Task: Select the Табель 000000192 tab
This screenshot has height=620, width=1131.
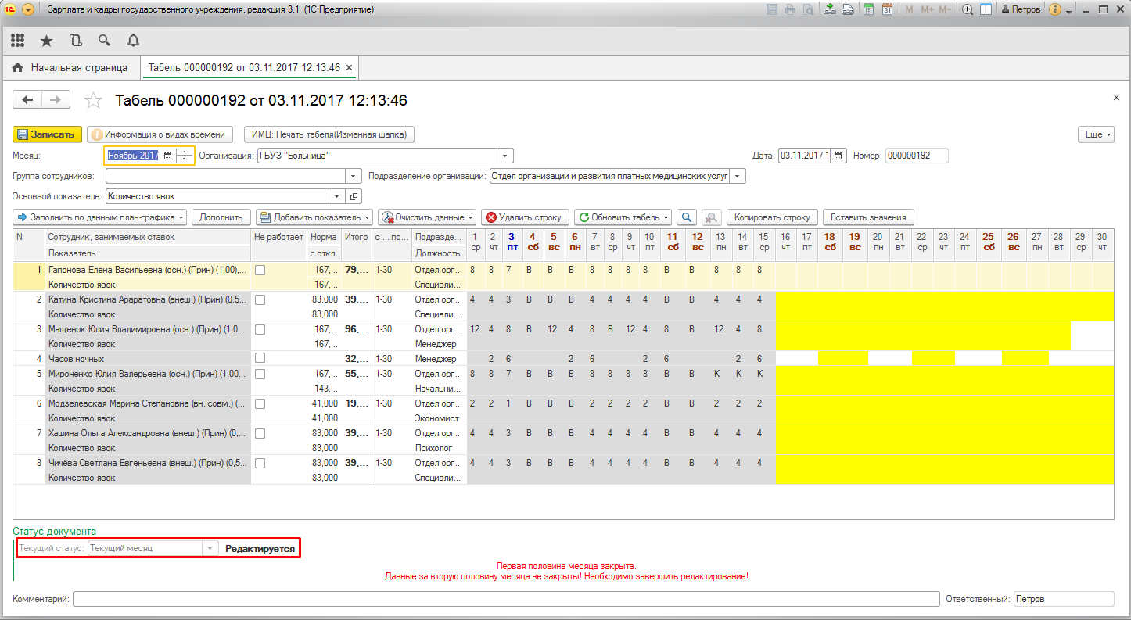Action: click(243, 68)
